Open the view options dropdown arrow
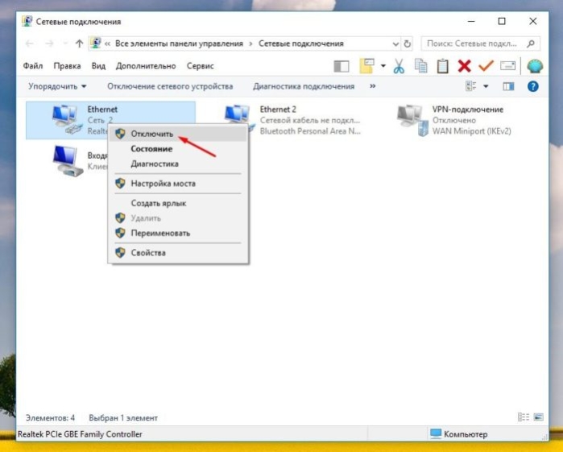The width and height of the screenshot is (563, 452). pyautogui.click(x=486, y=86)
